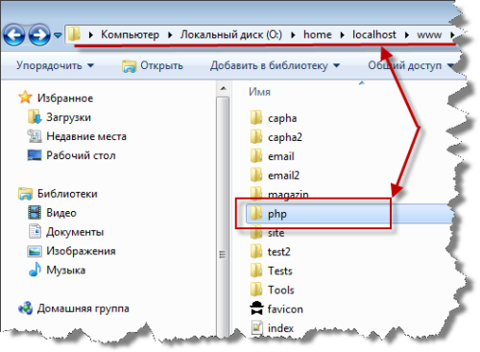Viewport: 480px width, 352px height.
Task: Select Локальный диск (O:) breadcrumb
Action: 231,35
